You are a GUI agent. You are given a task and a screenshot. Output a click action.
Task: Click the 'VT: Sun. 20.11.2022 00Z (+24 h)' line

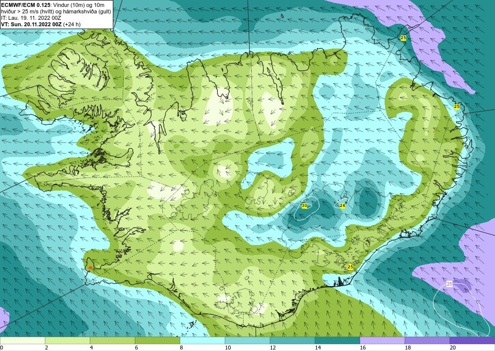pyautogui.click(x=41, y=24)
